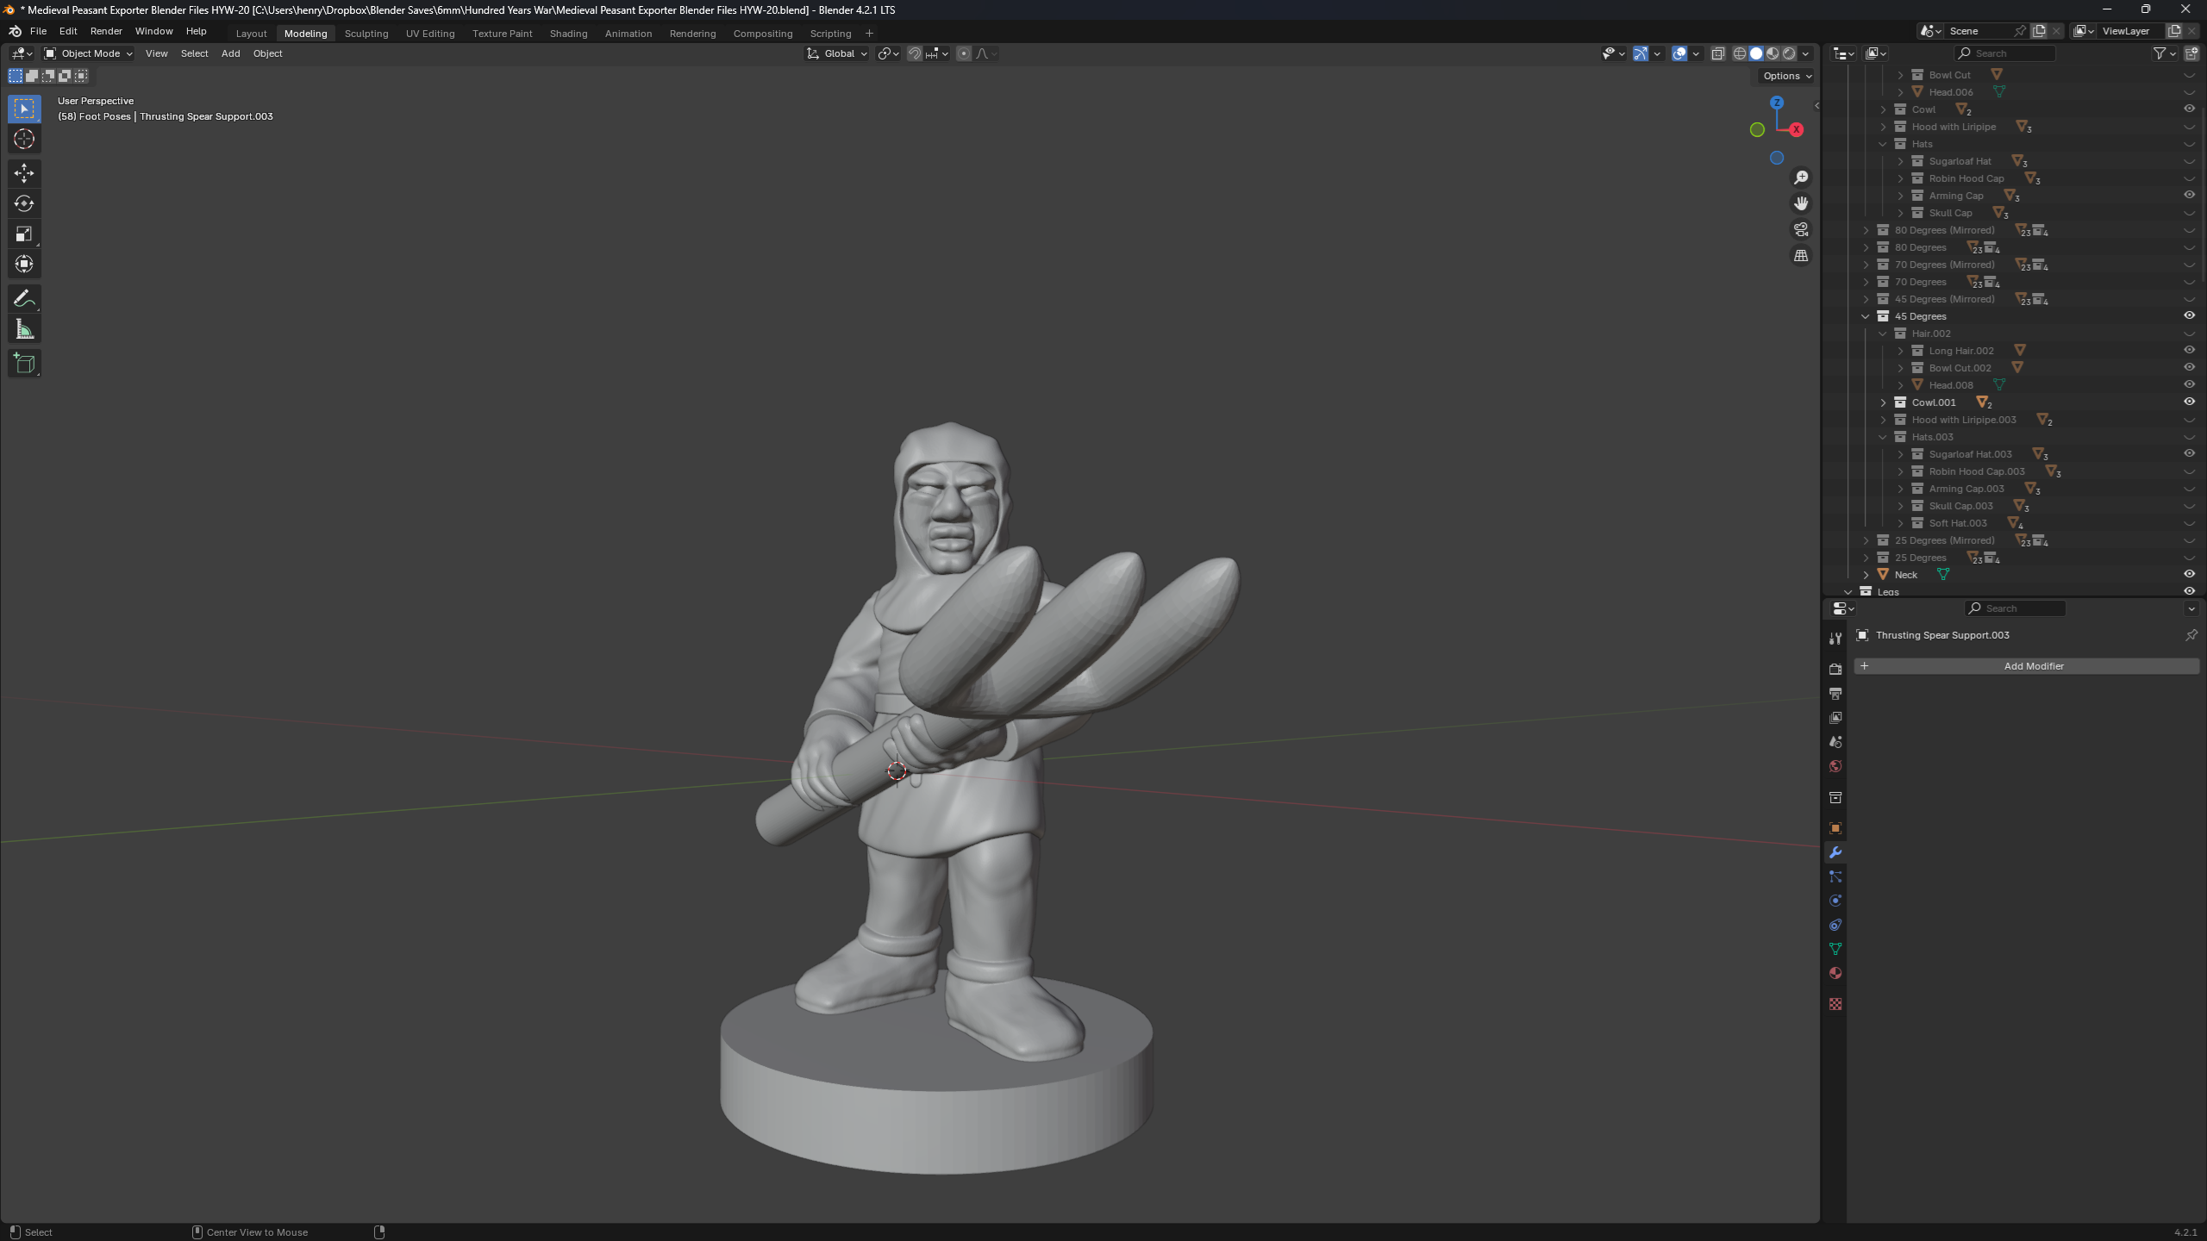Select the Rotate tool
This screenshot has height=1241, width=2207.
click(24, 203)
